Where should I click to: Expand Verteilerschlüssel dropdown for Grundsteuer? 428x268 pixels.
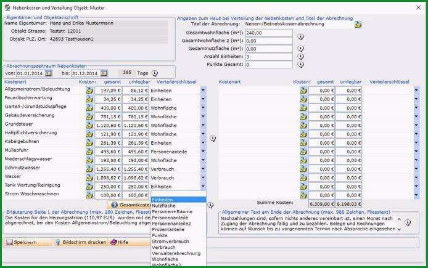pos(203,126)
